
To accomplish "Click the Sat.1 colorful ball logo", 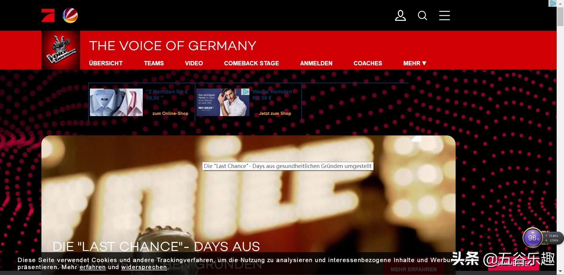I will [70, 16].
